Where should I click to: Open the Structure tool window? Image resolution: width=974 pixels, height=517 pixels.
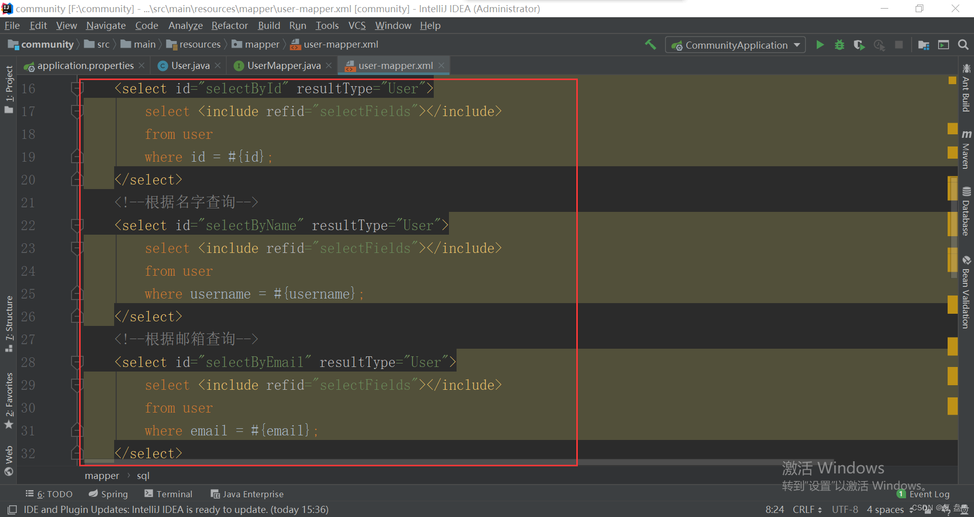click(9, 324)
